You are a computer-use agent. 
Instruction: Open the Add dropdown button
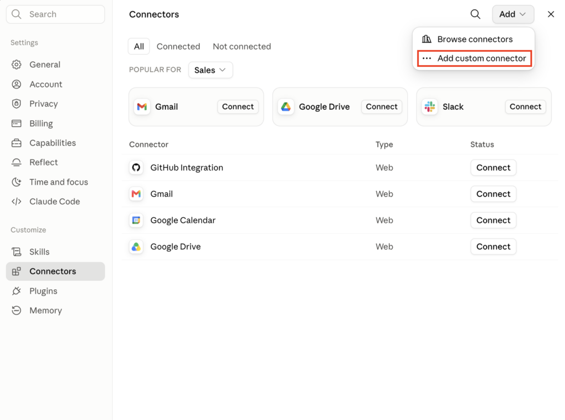tap(513, 14)
